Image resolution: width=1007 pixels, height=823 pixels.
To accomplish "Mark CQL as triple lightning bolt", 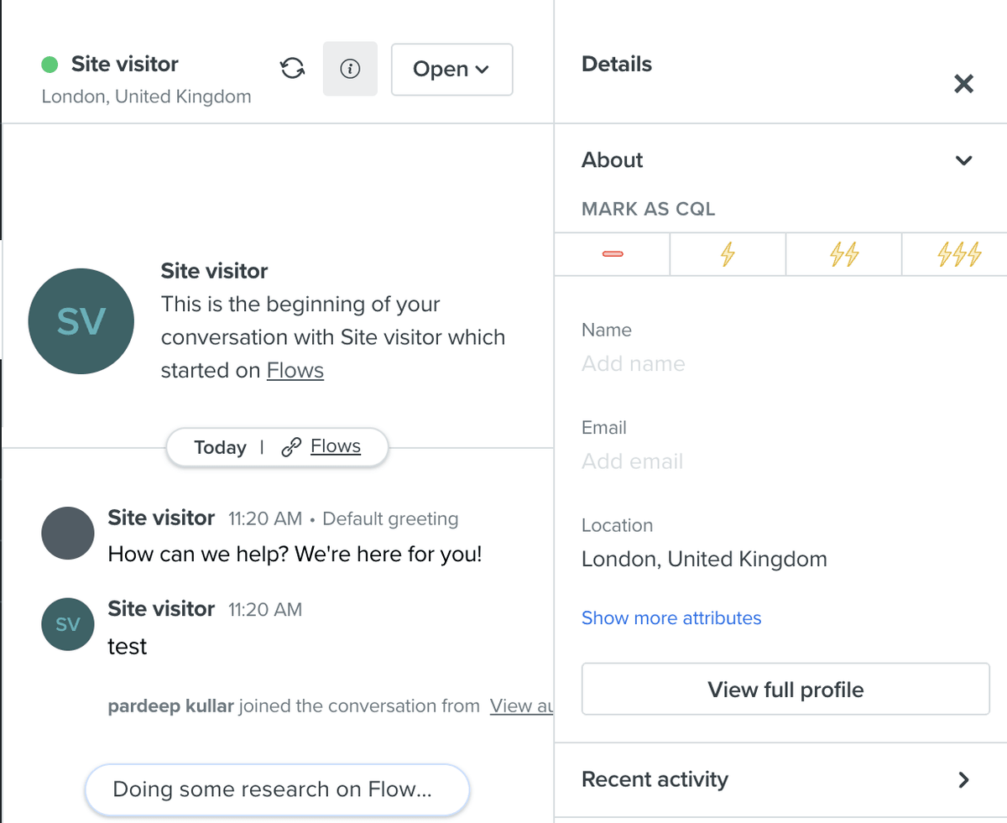I will click(958, 254).
